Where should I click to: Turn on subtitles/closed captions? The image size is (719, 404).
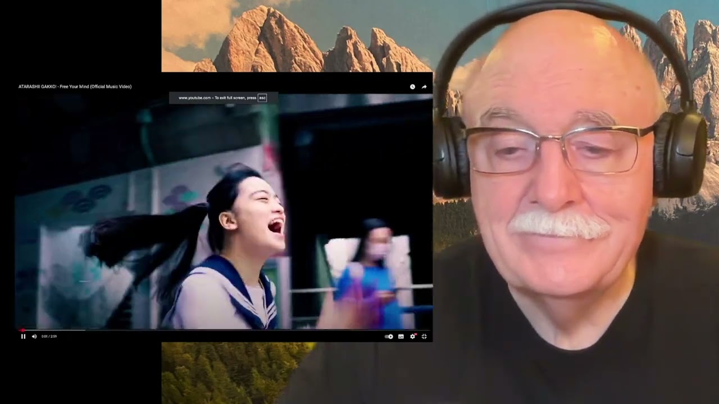[401, 337]
